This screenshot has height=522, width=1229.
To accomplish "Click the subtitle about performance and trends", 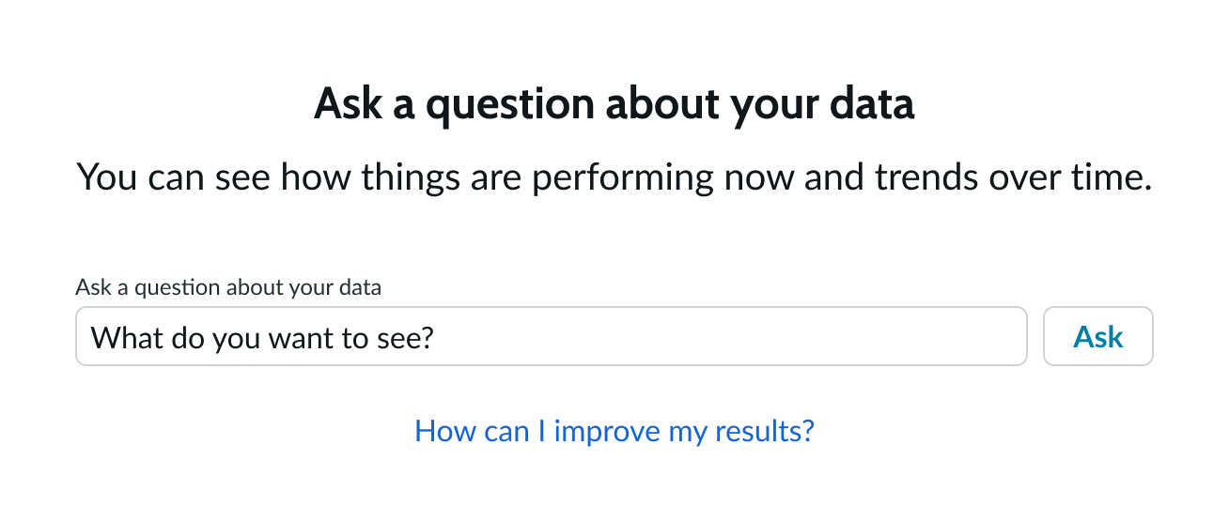I will [614, 177].
